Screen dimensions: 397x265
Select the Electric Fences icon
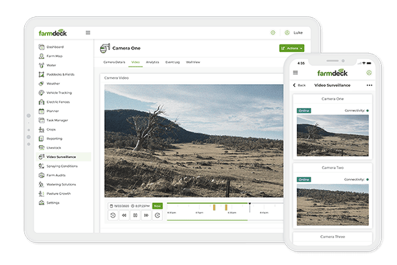pos(42,102)
